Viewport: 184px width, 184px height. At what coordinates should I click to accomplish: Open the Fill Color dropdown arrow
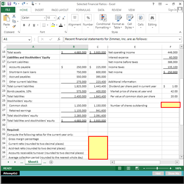click(x=57, y=25)
